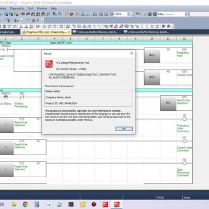Open the Tool menu
This screenshot has width=209, height=209.
[30, 8]
